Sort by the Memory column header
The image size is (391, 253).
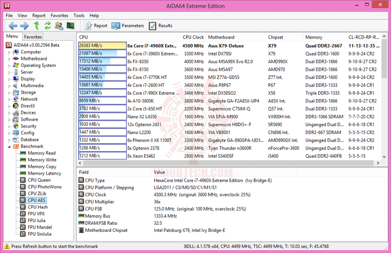click(324, 37)
